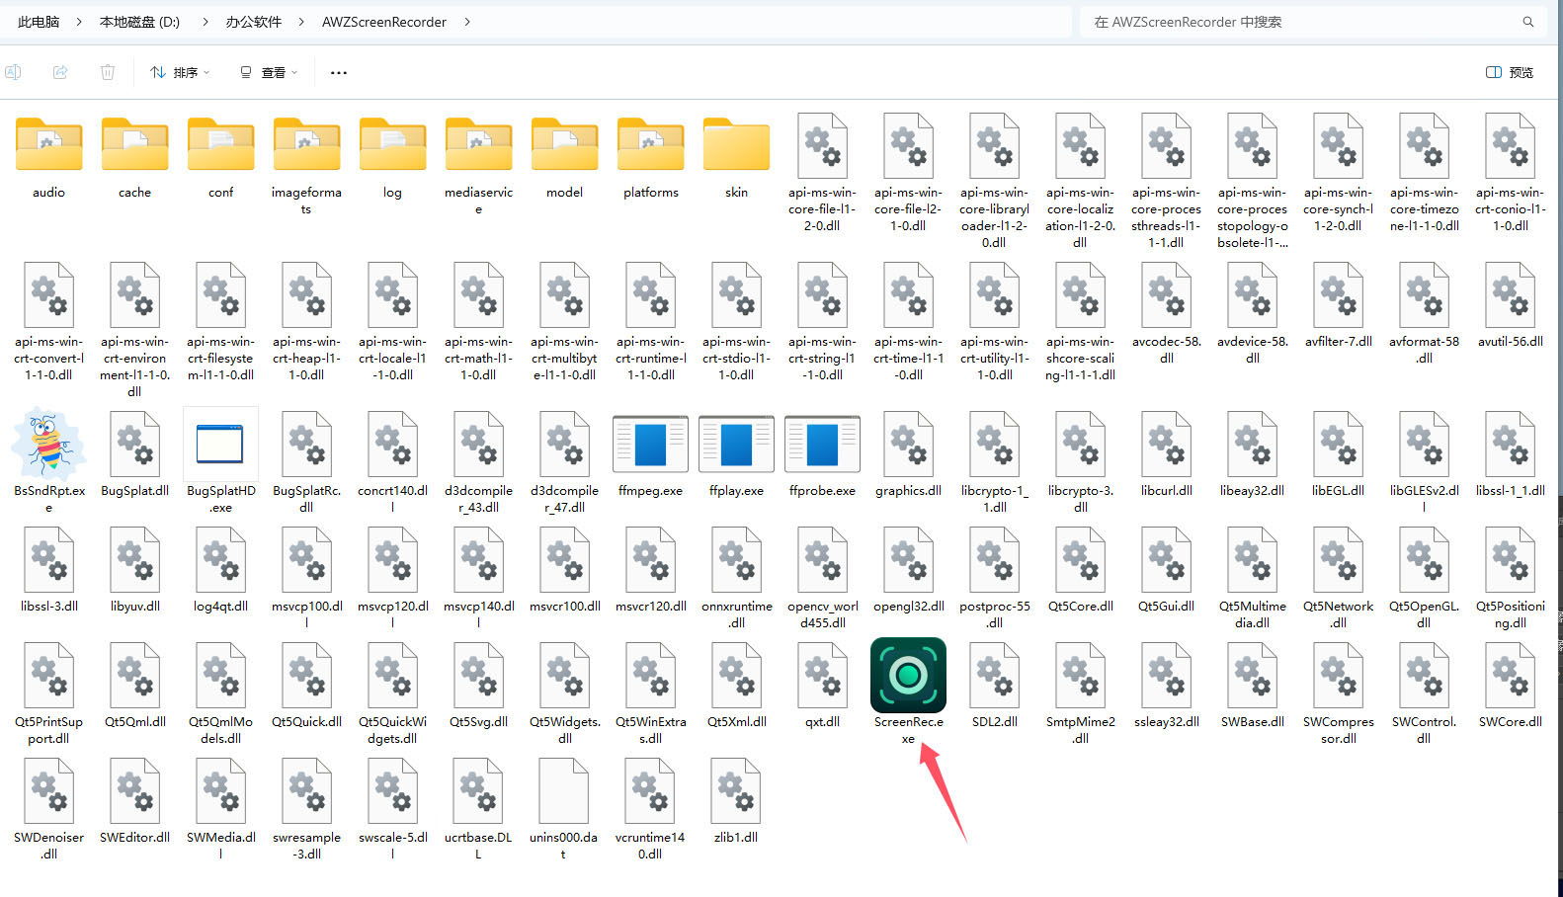
Task: Select the file name Qt5Svg.dll
Action: 478,722
